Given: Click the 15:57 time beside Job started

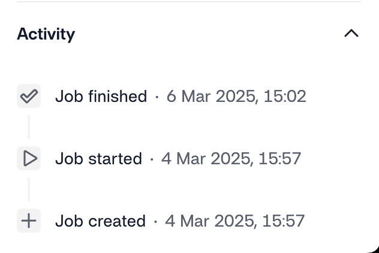Looking at the screenshot, I should 280,158.
